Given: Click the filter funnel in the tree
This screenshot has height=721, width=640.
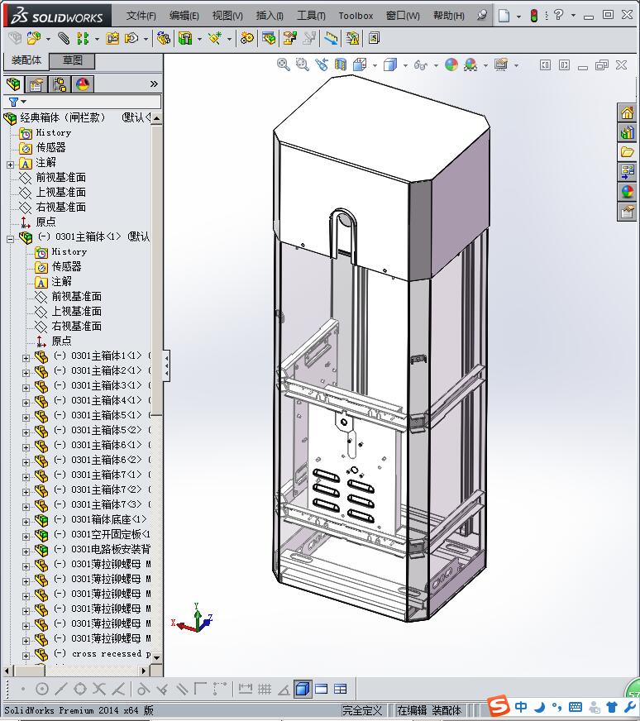Looking at the screenshot, I should (14, 102).
